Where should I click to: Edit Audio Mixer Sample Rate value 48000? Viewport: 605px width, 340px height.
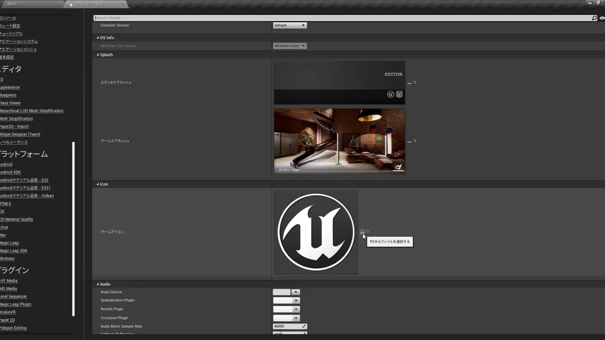(x=290, y=326)
